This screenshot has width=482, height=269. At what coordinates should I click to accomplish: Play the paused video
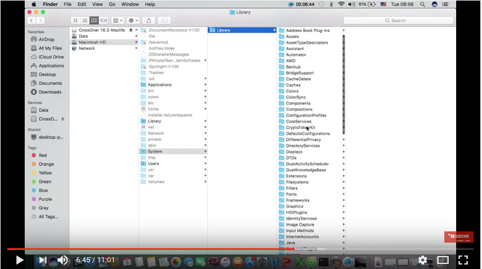tap(20, 260)
